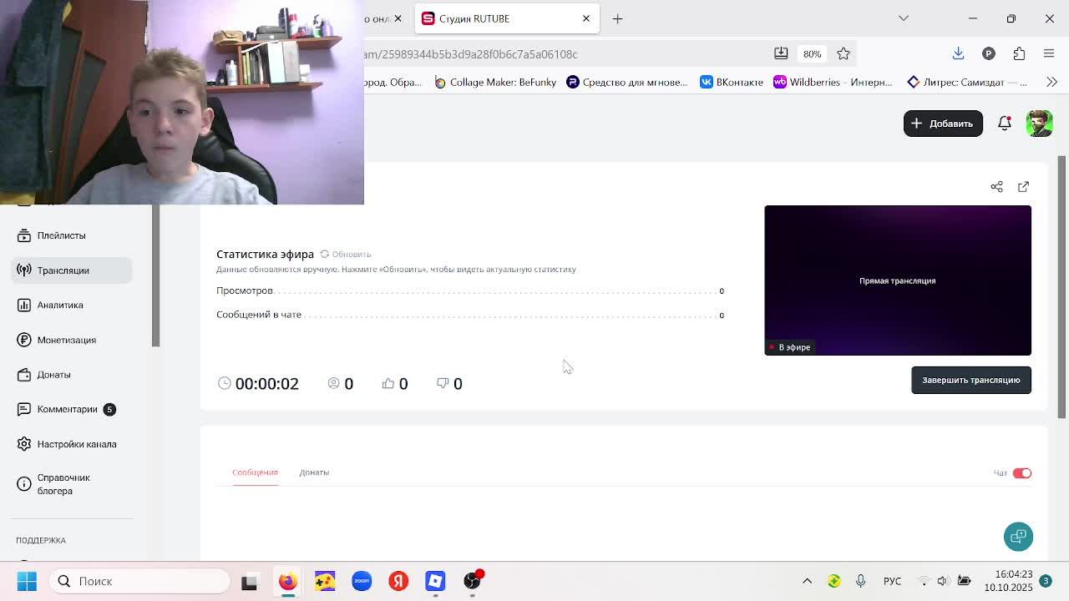Bookmark this page with the star icon
Viewport: 1069px width, 601px height.
click(844, 54)
